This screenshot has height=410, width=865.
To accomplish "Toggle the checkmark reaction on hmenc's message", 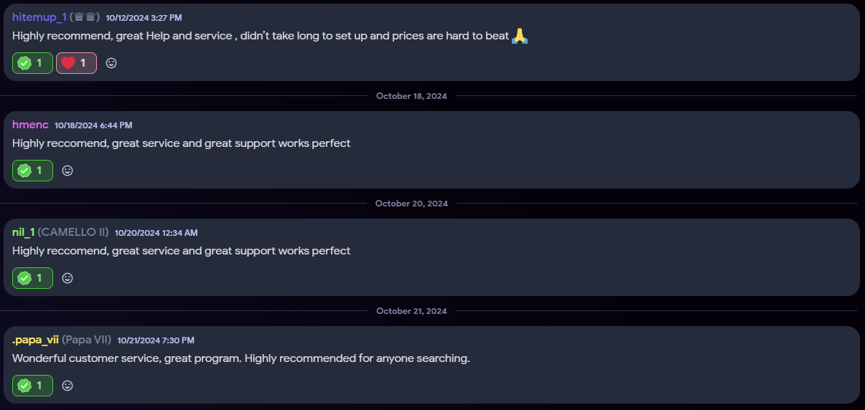I will (32, 171).
